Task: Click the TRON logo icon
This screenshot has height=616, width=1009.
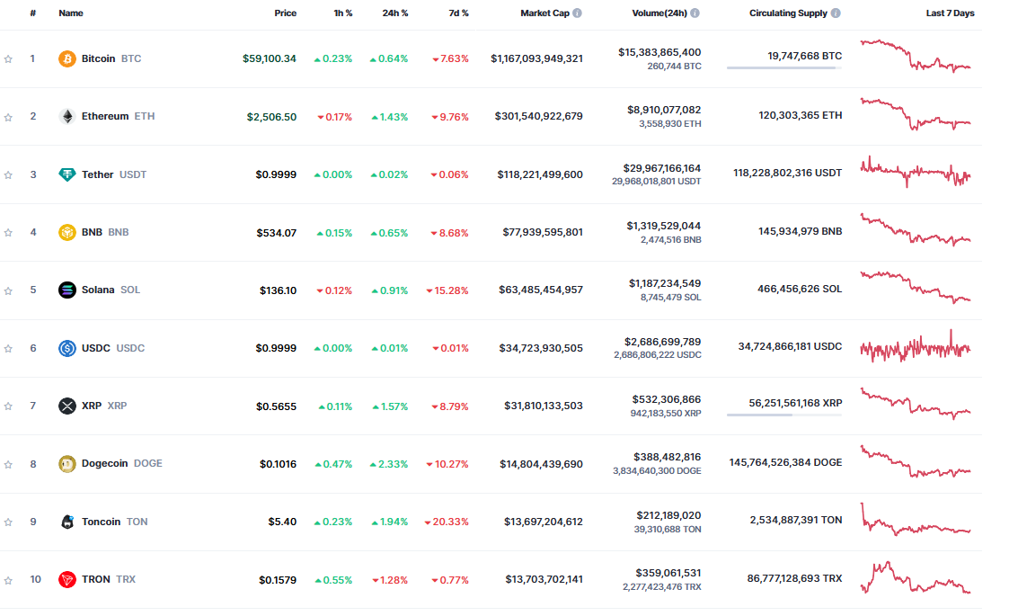Action: [67, 579]
